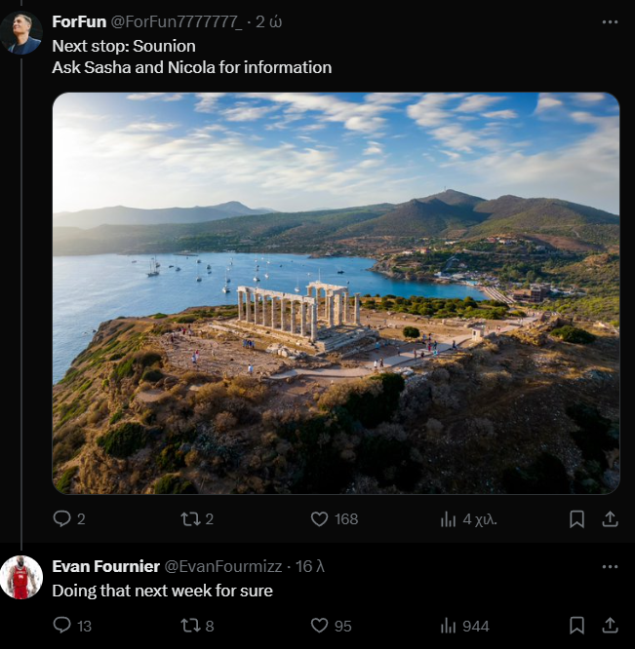
Task: Open Evan Fournier's profile avatar
Action: (x=21, y=577)
